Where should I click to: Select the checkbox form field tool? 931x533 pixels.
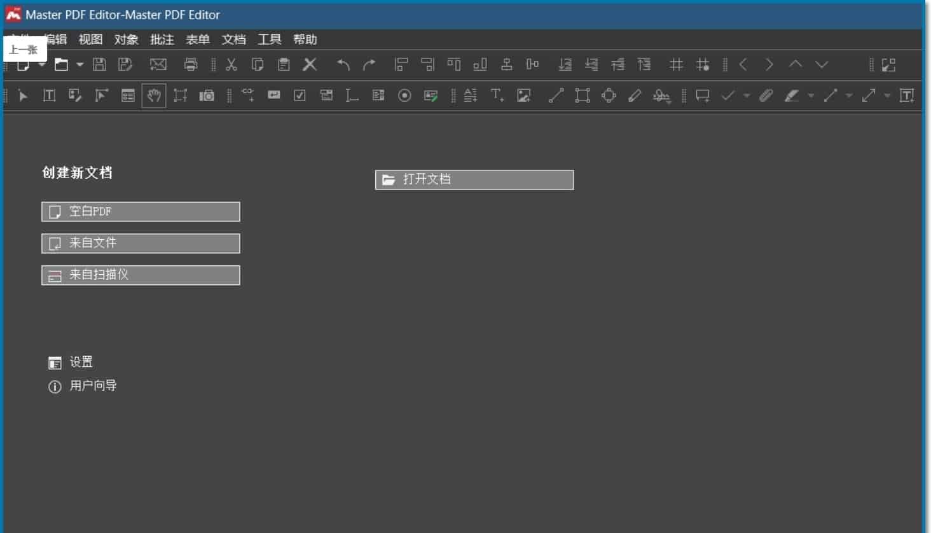[300, 95]
